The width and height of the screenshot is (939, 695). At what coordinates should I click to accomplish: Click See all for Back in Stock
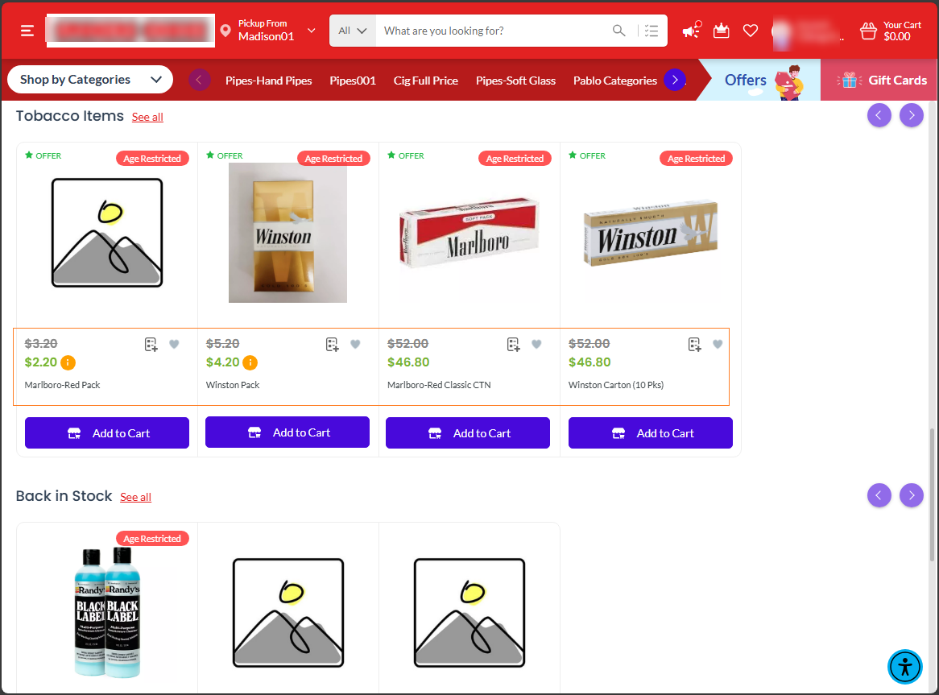click(x=135, y=497)
